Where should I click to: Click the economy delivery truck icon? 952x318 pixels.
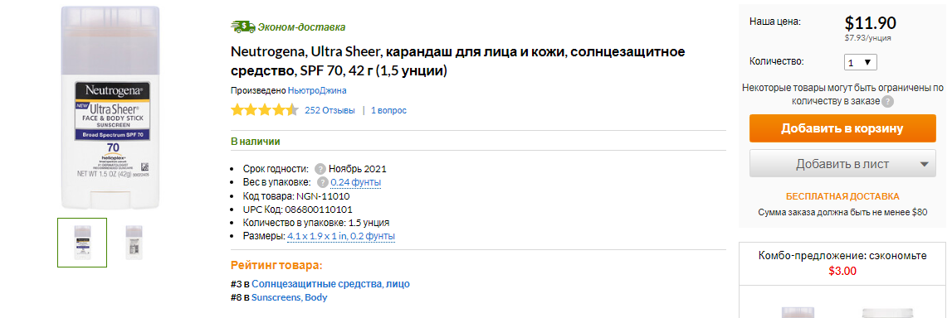point(243,26)
